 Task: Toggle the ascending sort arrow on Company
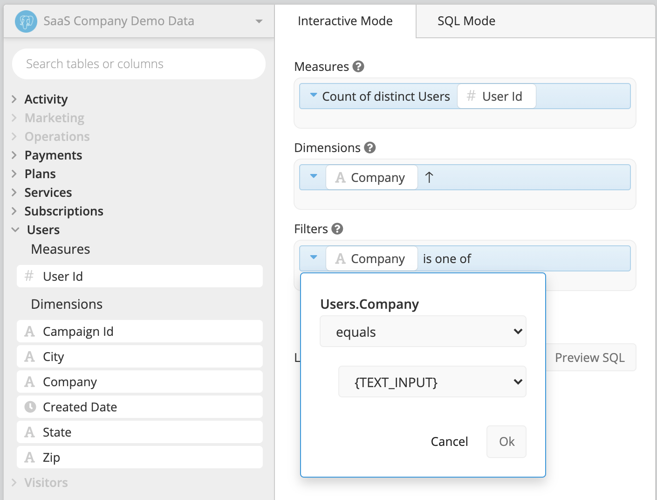click(429, 177)
